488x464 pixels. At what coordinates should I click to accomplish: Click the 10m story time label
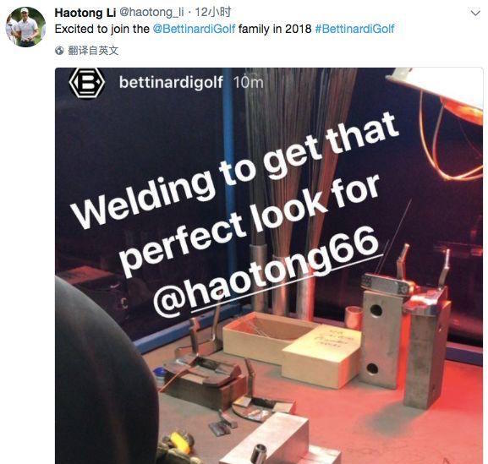click(x=248, y=83)
